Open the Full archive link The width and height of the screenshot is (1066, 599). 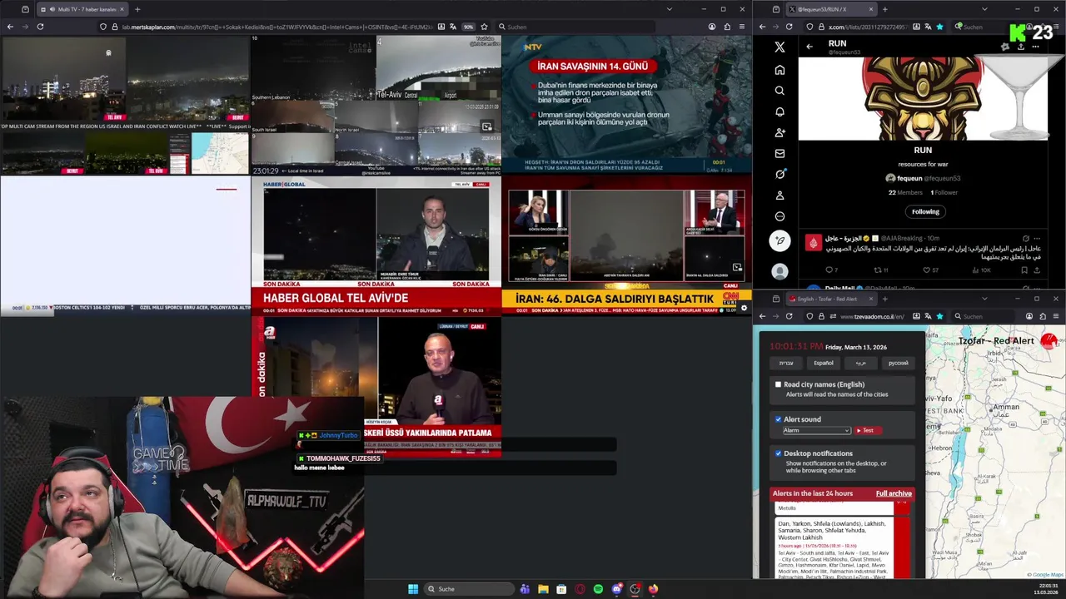click(x=894, y=493)
